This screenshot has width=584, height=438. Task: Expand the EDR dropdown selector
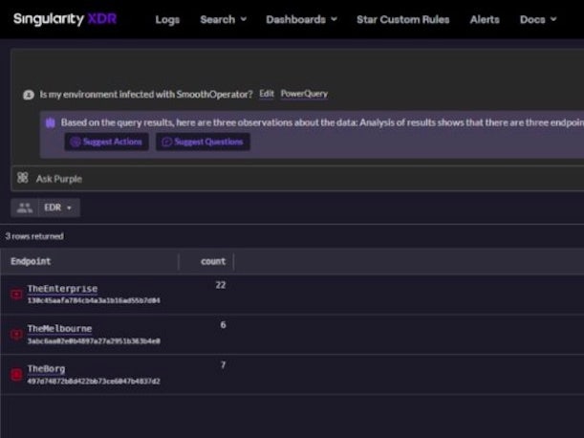(58, 208)
